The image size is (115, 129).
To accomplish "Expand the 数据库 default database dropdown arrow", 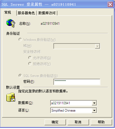I will tap(94, 103).
